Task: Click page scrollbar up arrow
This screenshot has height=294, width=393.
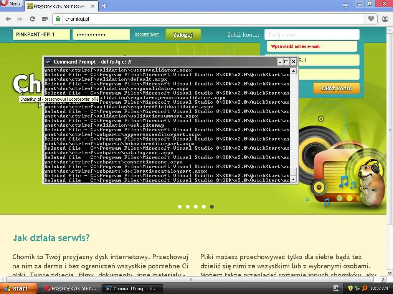Action: 390,30
